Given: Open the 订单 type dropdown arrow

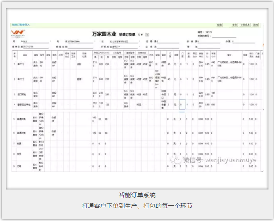Looking at the screenshot, I should [x=147, y=34].
